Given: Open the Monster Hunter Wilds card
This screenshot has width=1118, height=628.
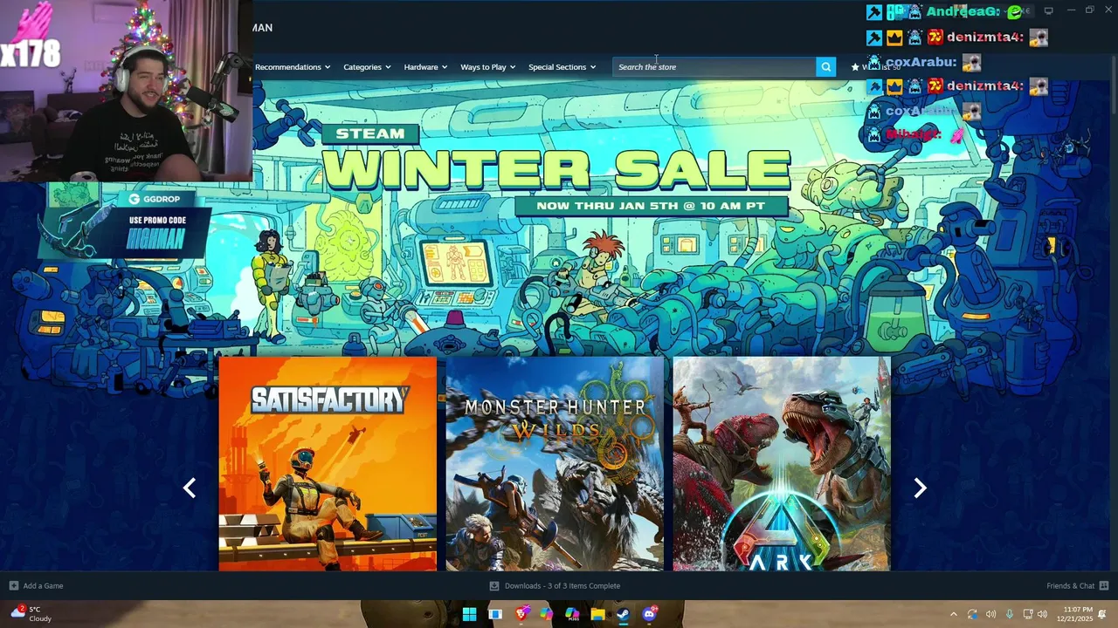Looking at the screenshot, I should point(555,463).
